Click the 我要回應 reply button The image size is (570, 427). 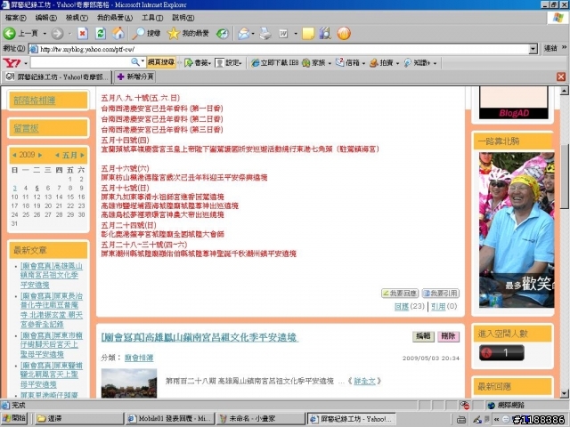point(398,293)
